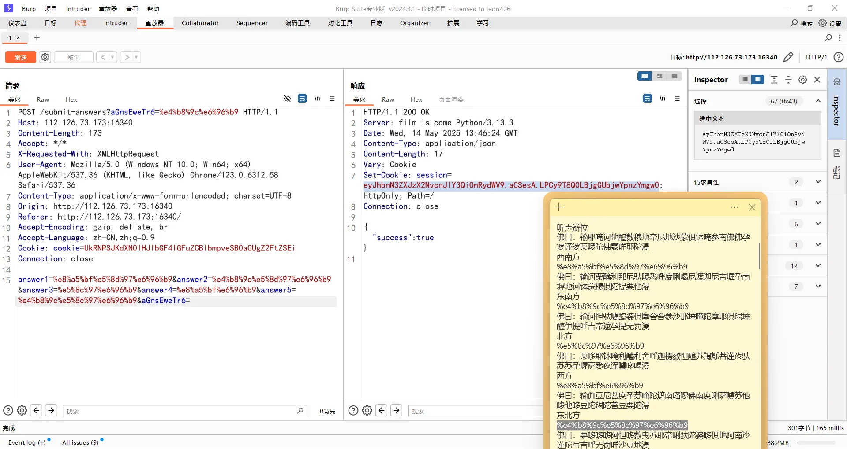Expand the Inspector section with count 12
This screenshot has height=449, width=847.
point(818,265)
